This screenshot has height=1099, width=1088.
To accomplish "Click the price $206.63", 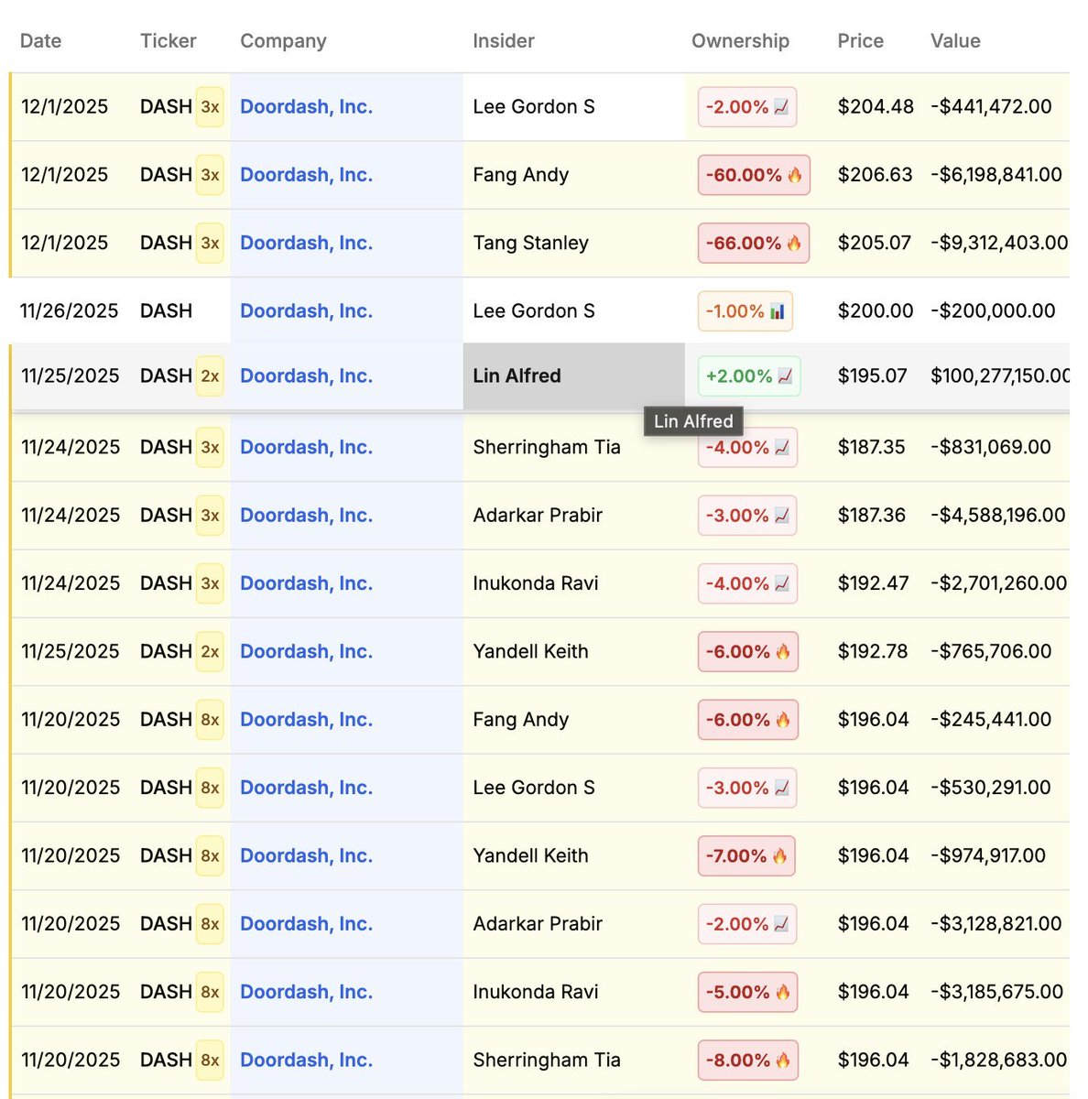I will (x=876, y=175).
